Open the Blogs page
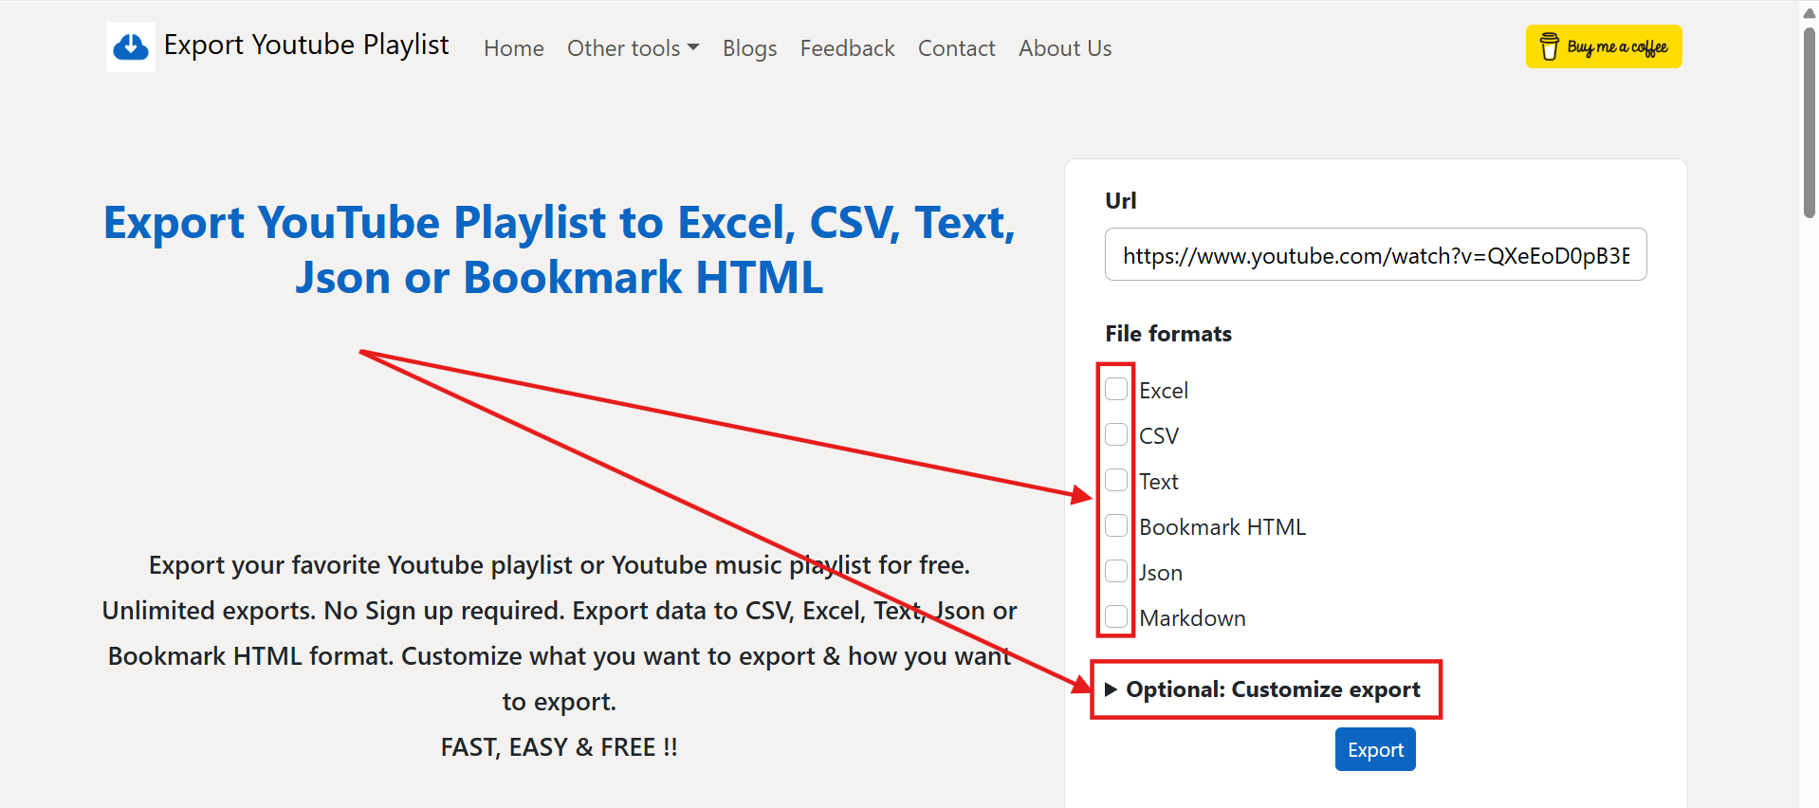 click(x=749, y=48)
